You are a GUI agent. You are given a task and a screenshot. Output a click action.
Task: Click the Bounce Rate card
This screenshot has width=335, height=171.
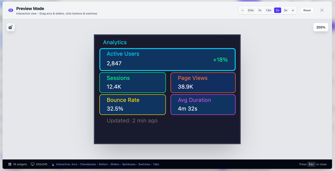pyautogui.click(x=132, y=105)
